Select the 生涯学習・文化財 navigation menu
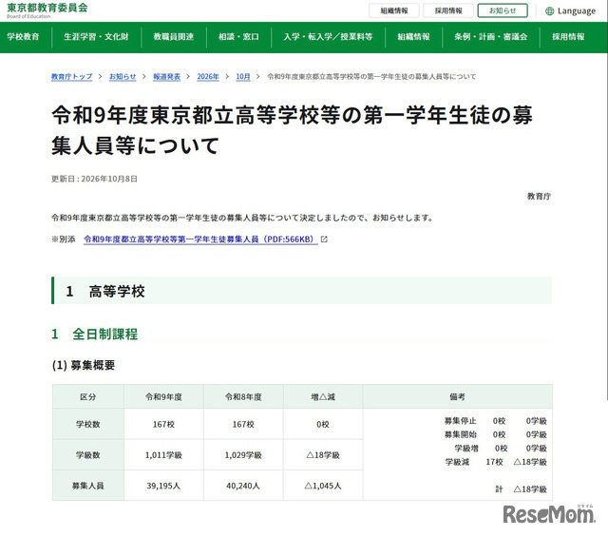The width and height of the screenshot is (608, 536). pyautogui.click(x=96, y=37)
